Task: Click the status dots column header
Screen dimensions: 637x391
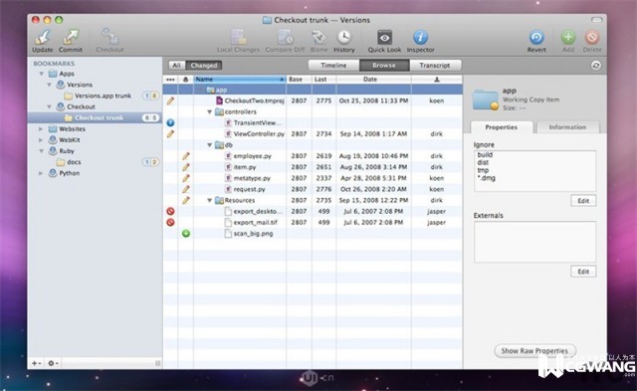Action: (170, 80)
